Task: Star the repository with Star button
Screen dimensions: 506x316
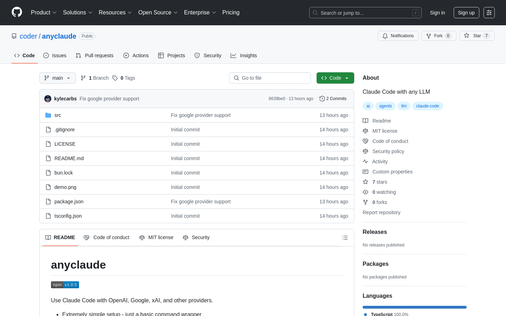Action: click(477, 36)
